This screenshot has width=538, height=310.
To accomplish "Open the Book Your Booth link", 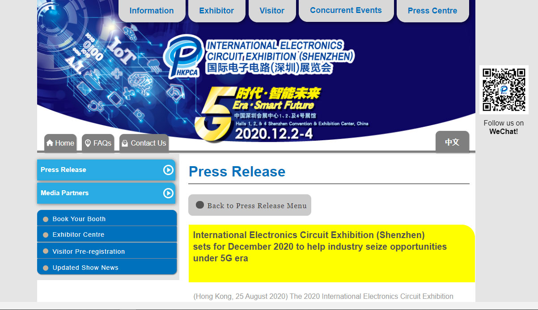I will tap(79, 219).
